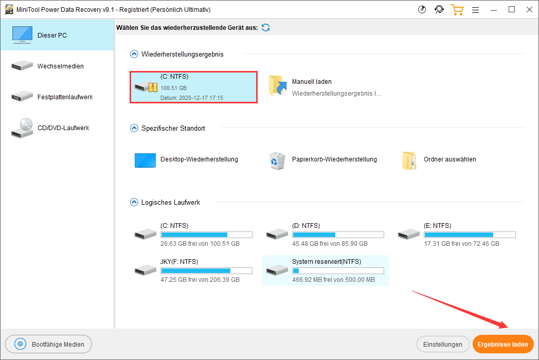The width and height of the screenshot is (539, 360).
Task: Click the Festplattenlaufwerk hard disk icon
Action: tap(22, 96)
